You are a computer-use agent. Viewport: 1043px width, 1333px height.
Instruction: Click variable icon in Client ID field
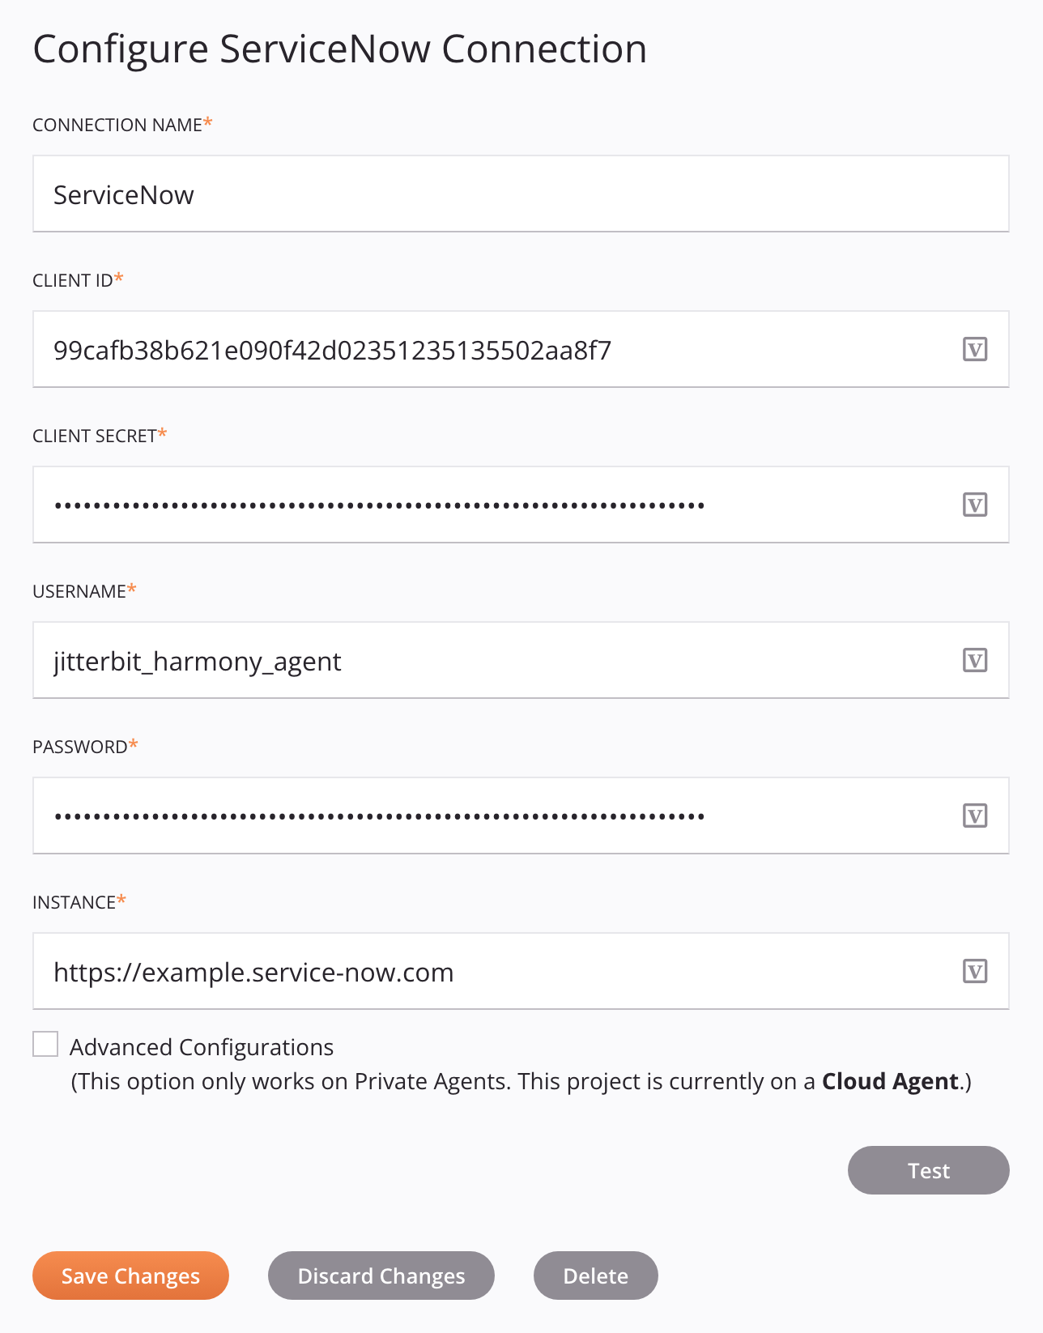(x=975, y=350)
